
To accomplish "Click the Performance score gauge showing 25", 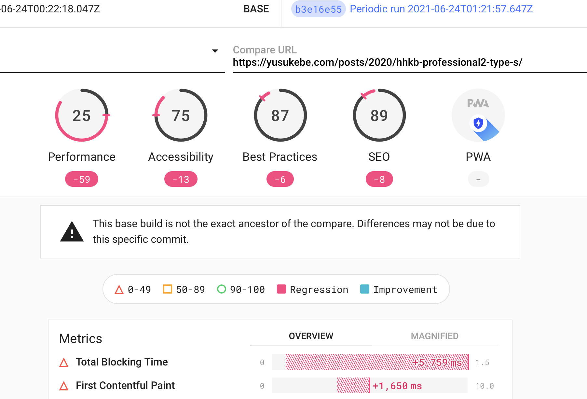I will (x=82, y=115).
